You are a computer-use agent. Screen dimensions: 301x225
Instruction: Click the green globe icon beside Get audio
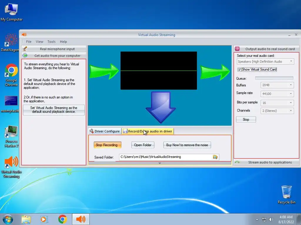tap(25, 56)
